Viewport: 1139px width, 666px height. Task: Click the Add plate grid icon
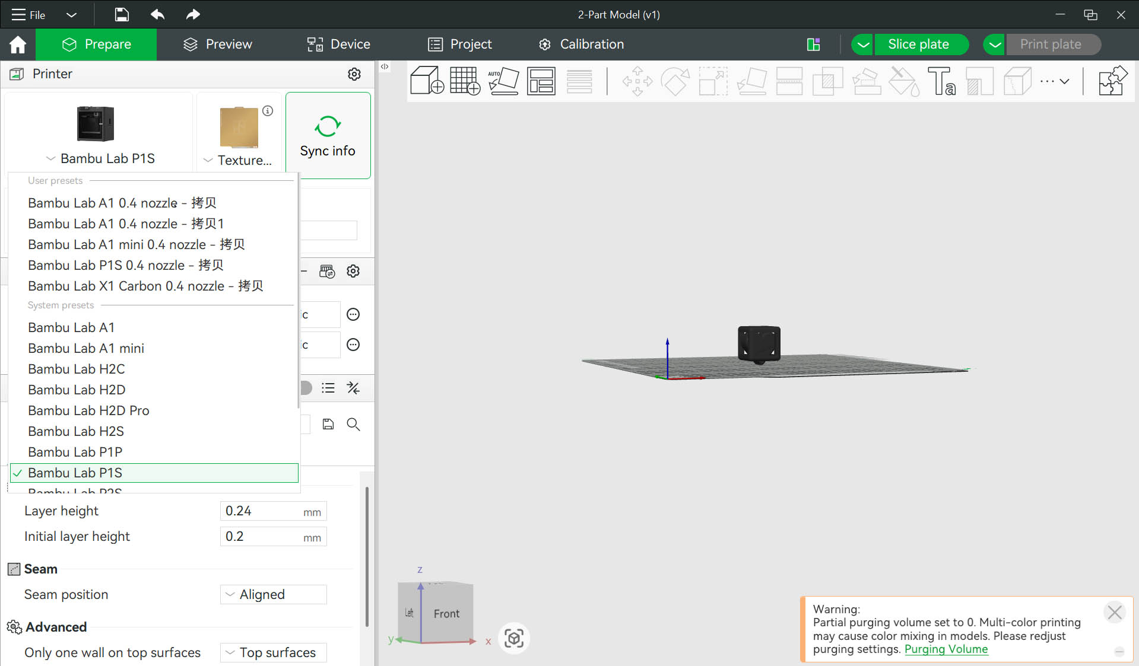[465, 81]
